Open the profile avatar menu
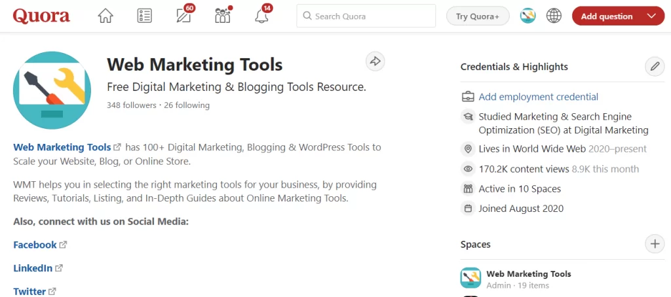671x297 pixels. (x=527, y=16)
